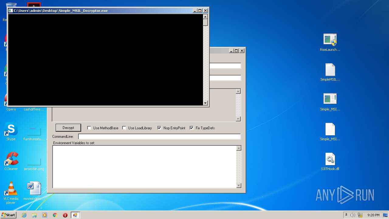Screen dimensions: 389x219
Task: Open the Windows Start menu
Action: [x=9, y=215]
